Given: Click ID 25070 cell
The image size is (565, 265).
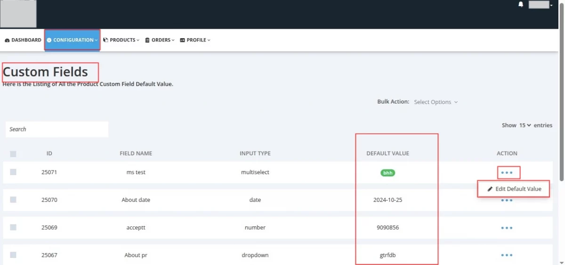Looking at the screenshot, I should (49, 200).
